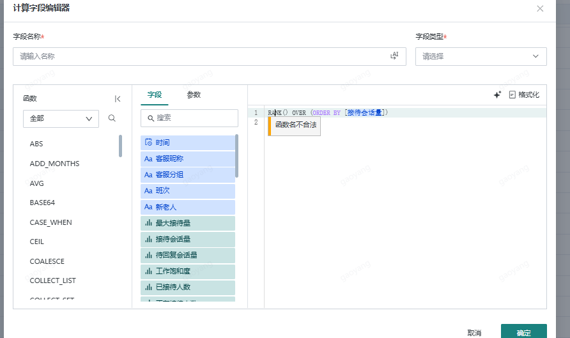Click line number 2 in the editor

click(x=256, y=122)
